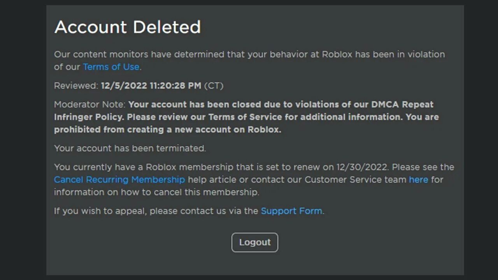Open the Support Form appeal link
Screen dimensions: 498x280
coord(291,211)
